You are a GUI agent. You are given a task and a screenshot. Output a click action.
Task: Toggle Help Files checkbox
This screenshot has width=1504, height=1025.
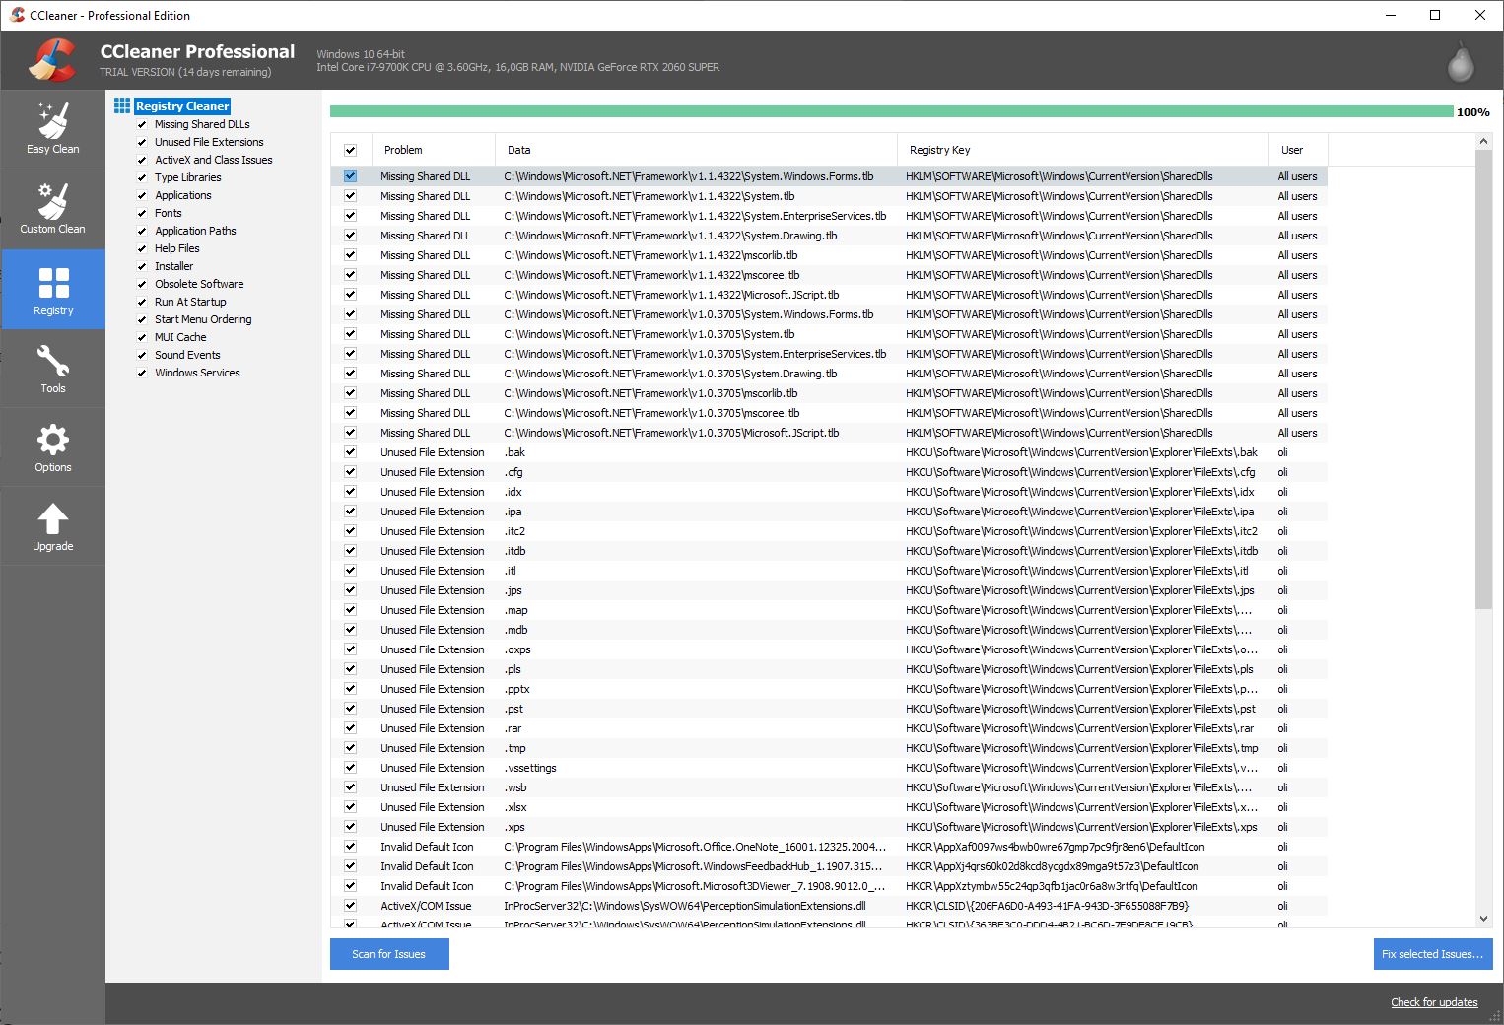tap(142, 248)
